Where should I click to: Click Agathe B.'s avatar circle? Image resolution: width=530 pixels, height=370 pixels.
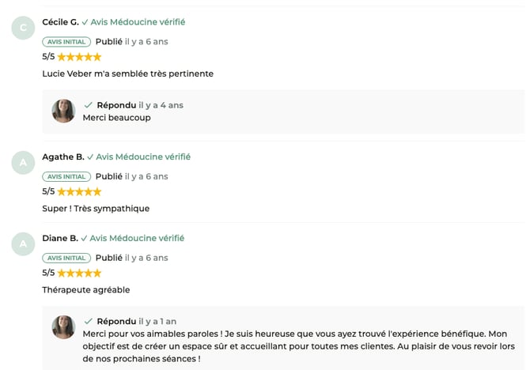tap(23, 163)
